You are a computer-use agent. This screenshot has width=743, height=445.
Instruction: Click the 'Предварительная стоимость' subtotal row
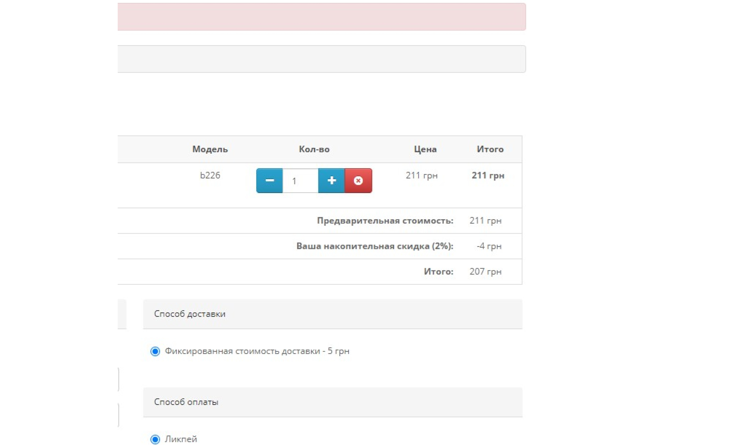pyautogui.click(x=385, y=221)
